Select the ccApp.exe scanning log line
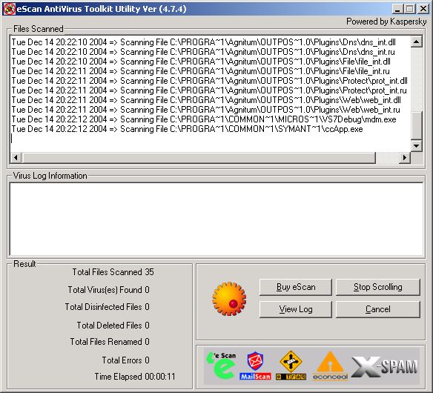433x393 pixels. pos(188,129)
